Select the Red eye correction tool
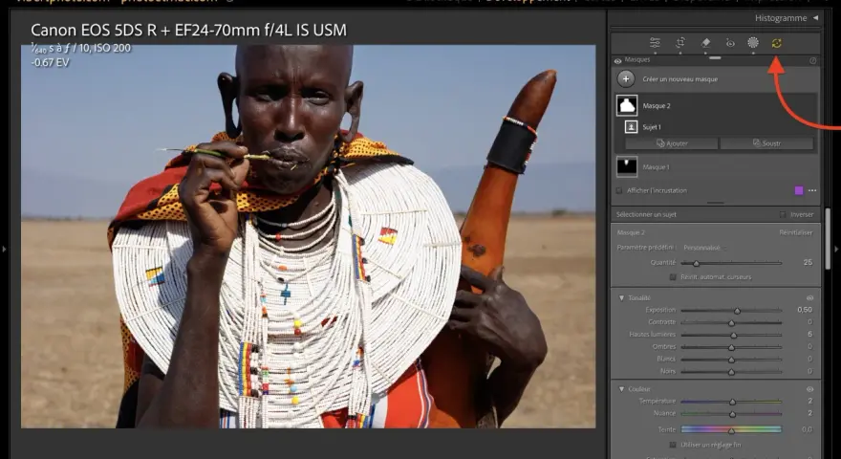The image size is (841, 459). [x=730, y=43]
